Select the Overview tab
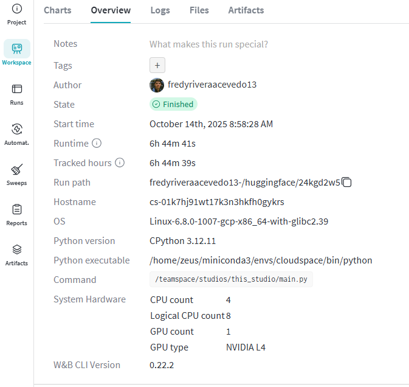Image resolution: width=409 pixels, height=387 pixels. (111, 10)
